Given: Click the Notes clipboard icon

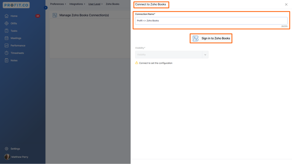Looking at the screenshot, I should pyautogui.click(x=6, y=60).
